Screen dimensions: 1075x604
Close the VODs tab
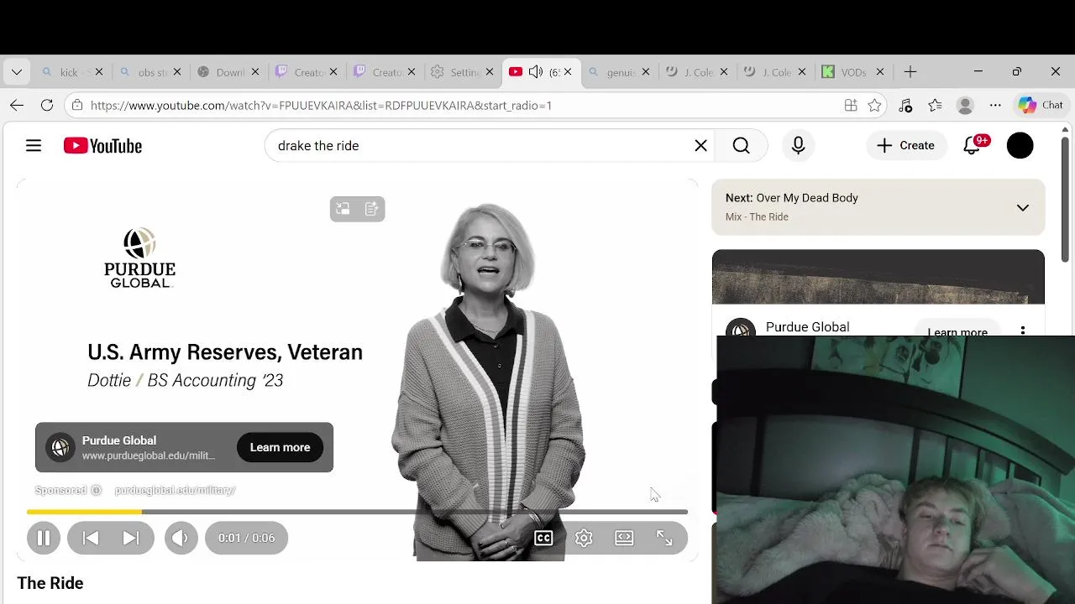pyautogui.click(x=880, y=72)
